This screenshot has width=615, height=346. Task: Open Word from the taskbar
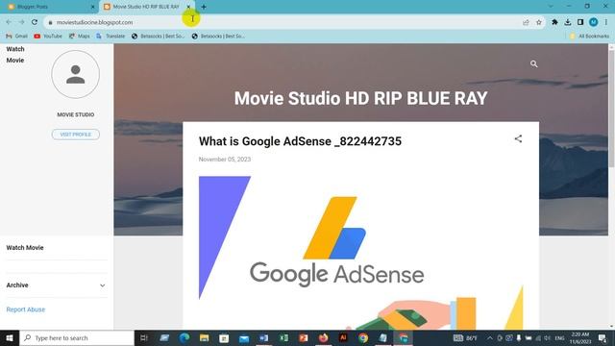click(263, 337)
